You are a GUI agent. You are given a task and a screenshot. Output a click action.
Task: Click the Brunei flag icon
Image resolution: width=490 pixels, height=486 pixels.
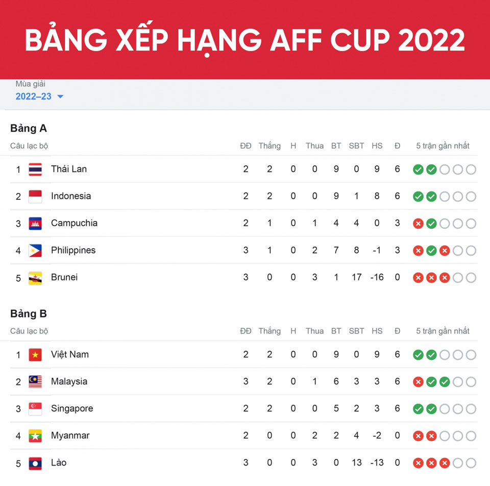[x=35, y=278]
